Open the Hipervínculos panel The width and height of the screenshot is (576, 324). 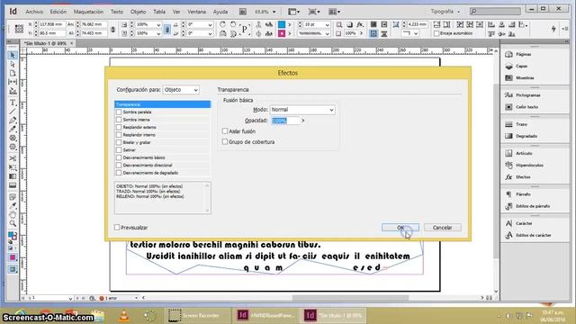tap(529, 166)
